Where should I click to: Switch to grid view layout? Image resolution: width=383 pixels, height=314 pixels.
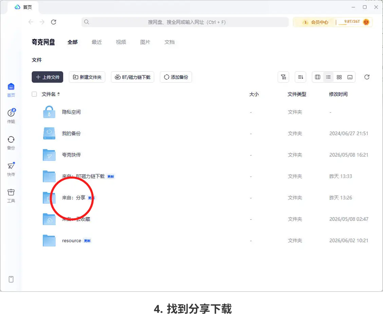tap(339, 77)
